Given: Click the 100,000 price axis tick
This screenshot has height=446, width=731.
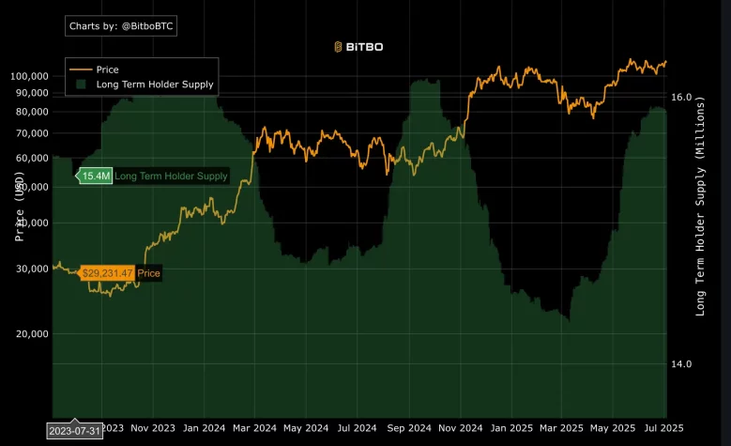Looking at the screenshot, I should (x=28, y=76).
